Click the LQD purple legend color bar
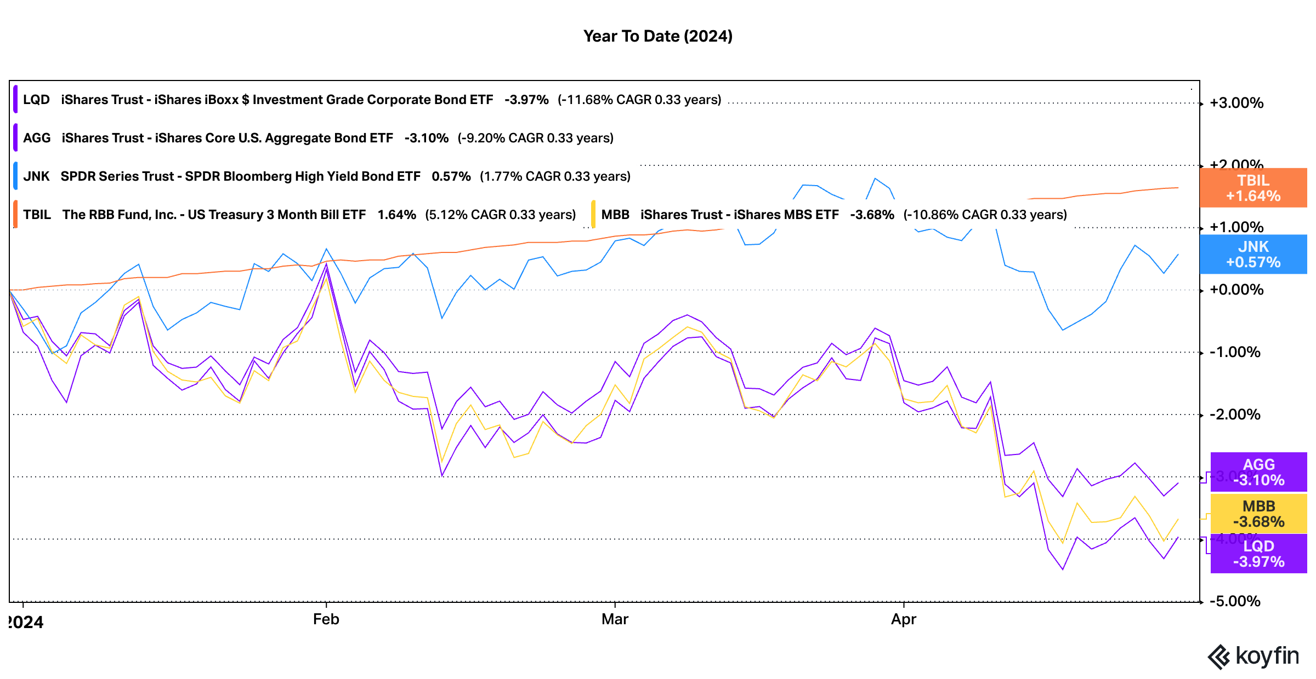This screenshot has width=1316, height=679. pos(15,100)
